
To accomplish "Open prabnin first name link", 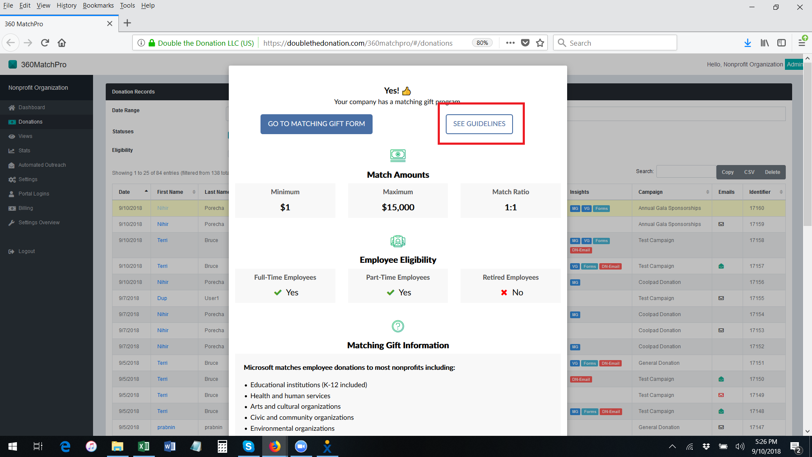I will 166,427.
